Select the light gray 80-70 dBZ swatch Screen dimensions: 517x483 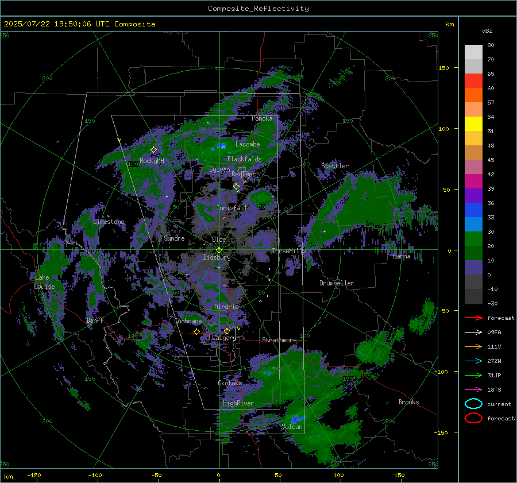coord(473,52)
